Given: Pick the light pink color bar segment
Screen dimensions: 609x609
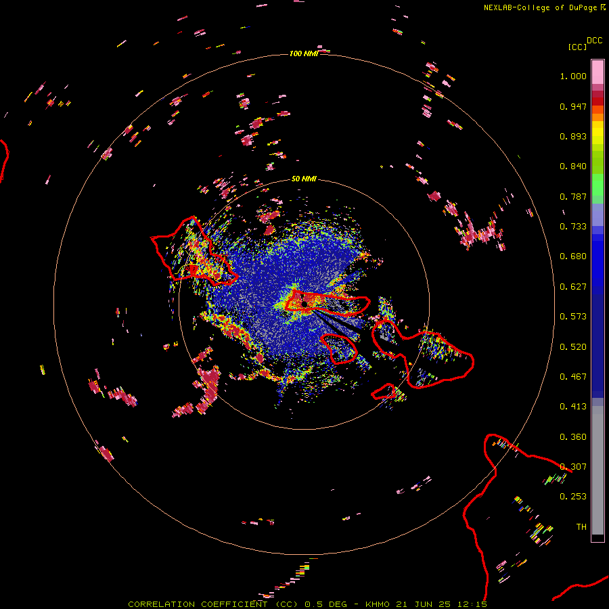Looking at the screenshot, I should (597, 72).
